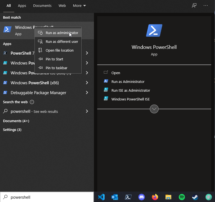
Task: Click the large PowerShell logo in preview pane
Action: (x=154, y=30)
